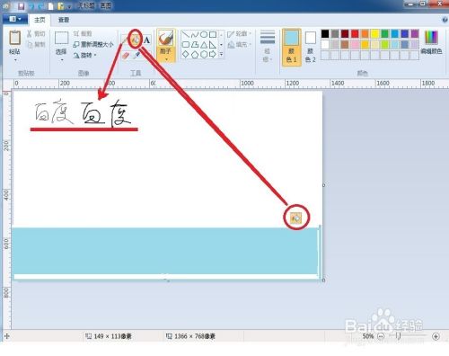Click the Save icon in quick access toolbar
Screen dimensions: 449x356
(x=21, y=5)
